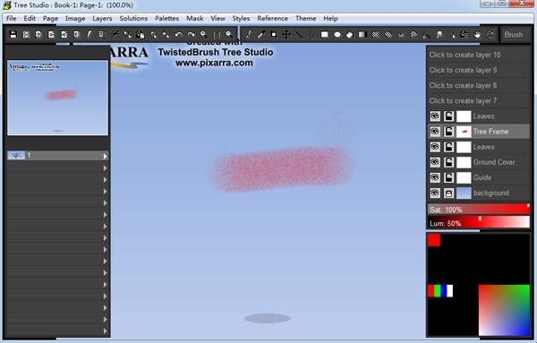This screenshot has width=537, height=343.
Task: Click the Brush button
Action: tap(514, 35)
